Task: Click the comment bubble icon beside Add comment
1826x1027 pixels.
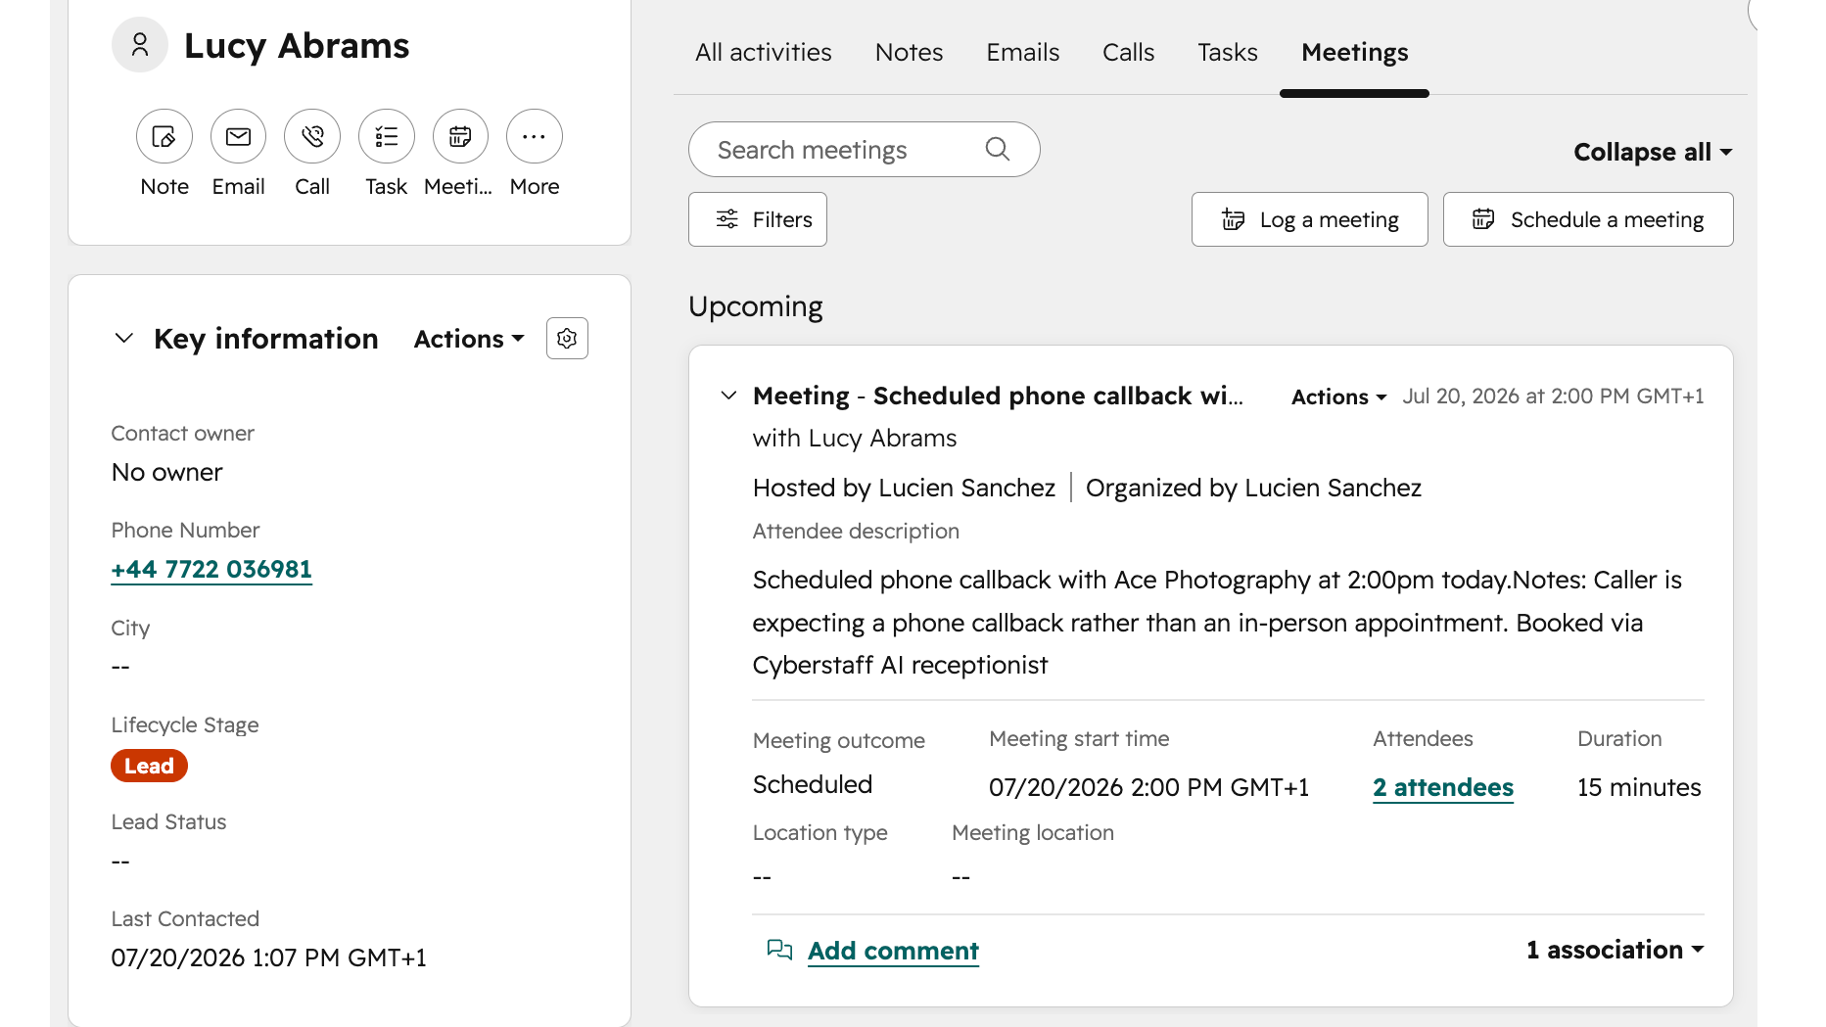Action: 779,950
